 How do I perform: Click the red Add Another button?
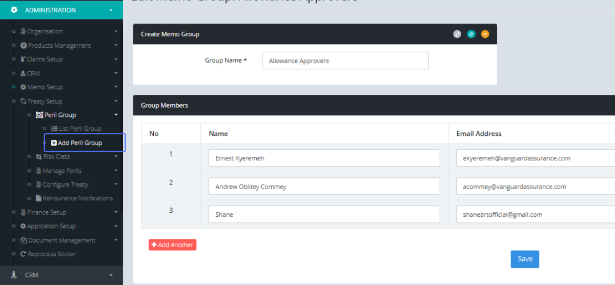172,245
